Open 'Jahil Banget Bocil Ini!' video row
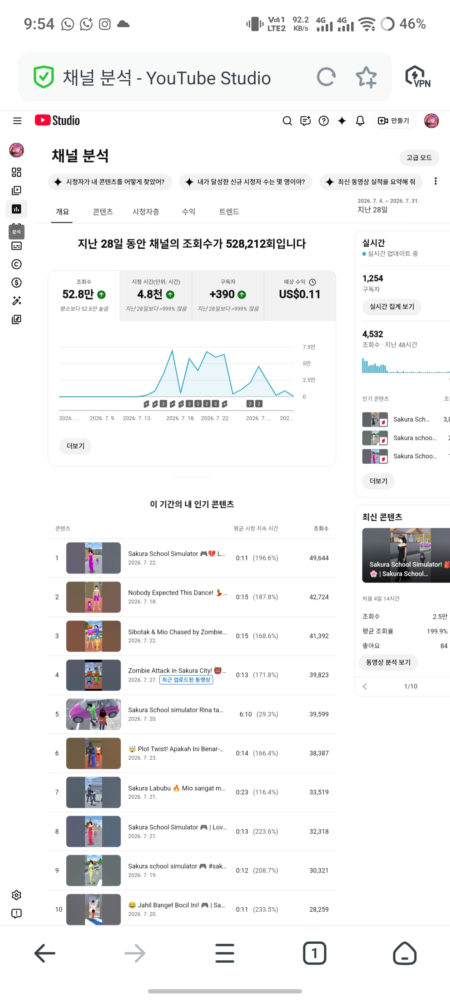Image resolution: width=450 pixels, height=1001 pixels. click(192, 909)
